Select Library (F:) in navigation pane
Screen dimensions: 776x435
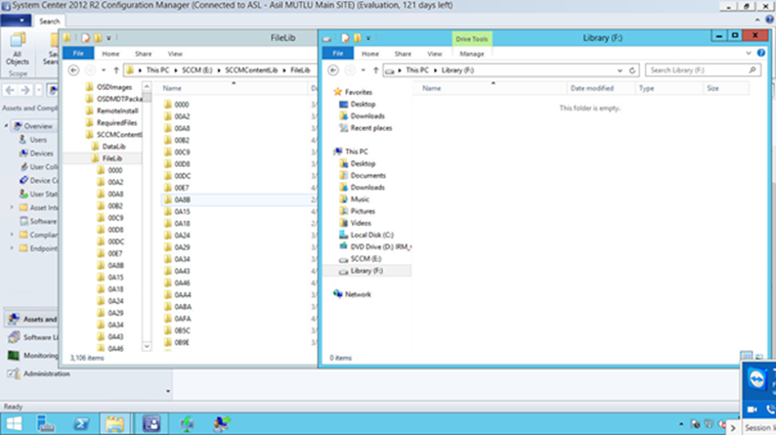tap(366, 271)
